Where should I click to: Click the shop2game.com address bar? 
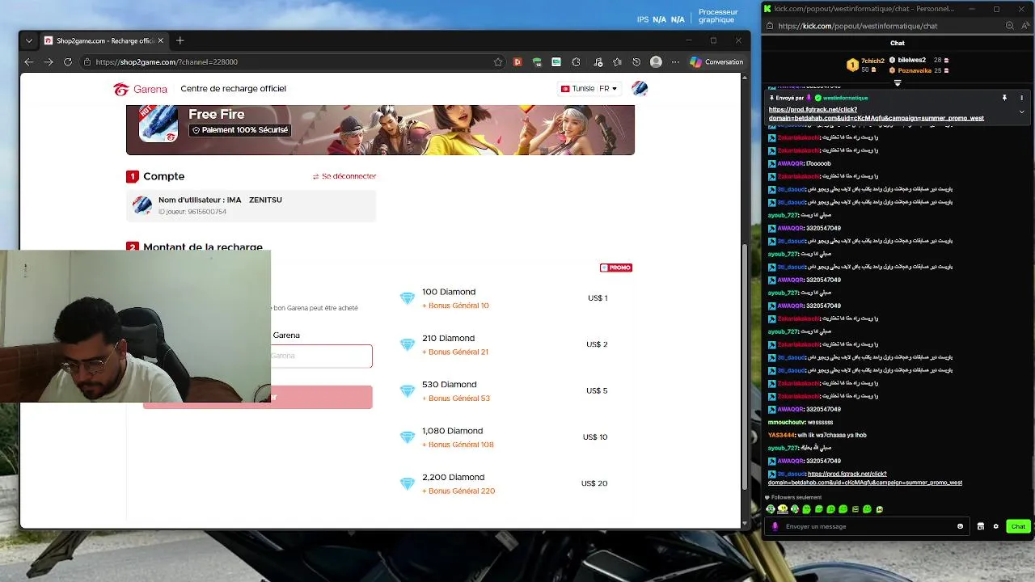click(291, 61)
